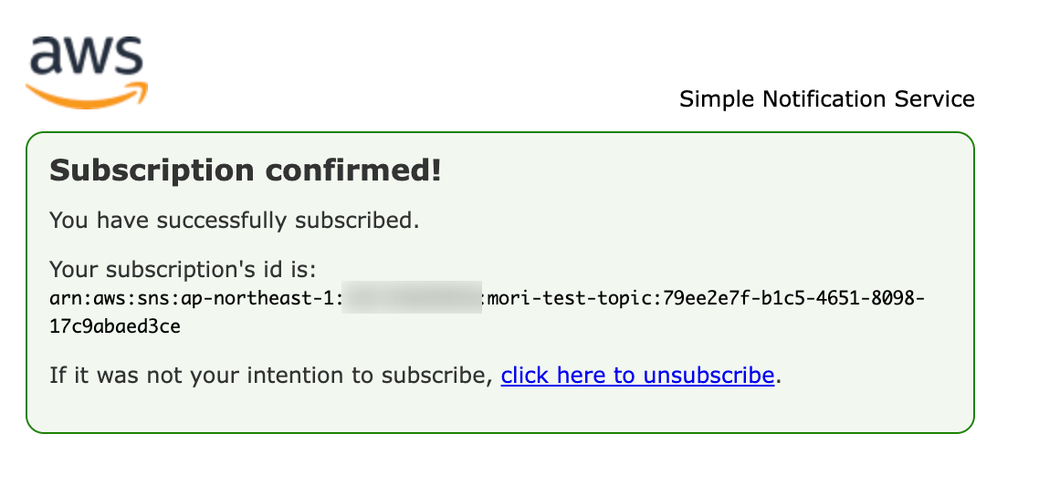Screen dimensions: 1039x485
Task: Click the Your subscription's id is label
Action: pos(184,269)
